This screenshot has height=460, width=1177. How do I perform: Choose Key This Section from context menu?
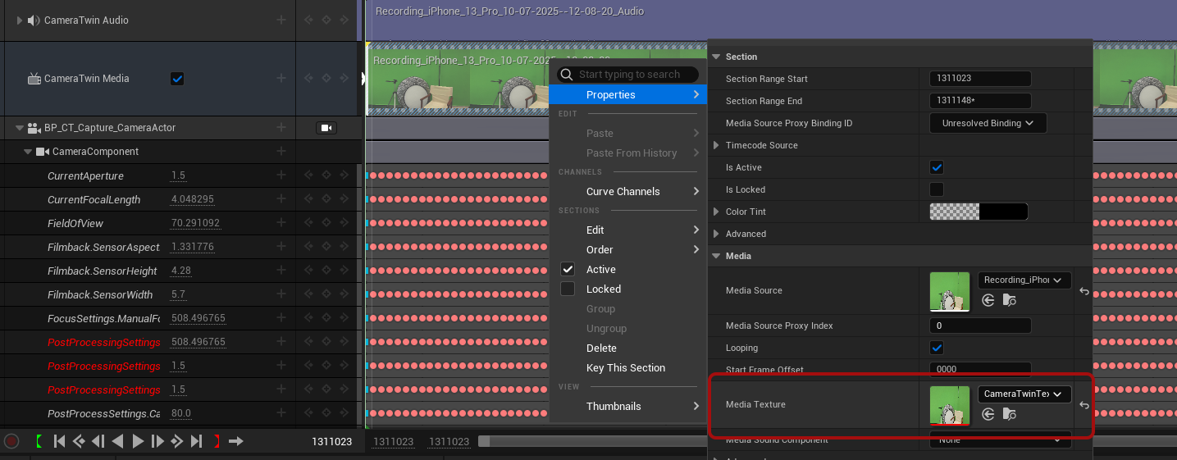click(625, 368)
